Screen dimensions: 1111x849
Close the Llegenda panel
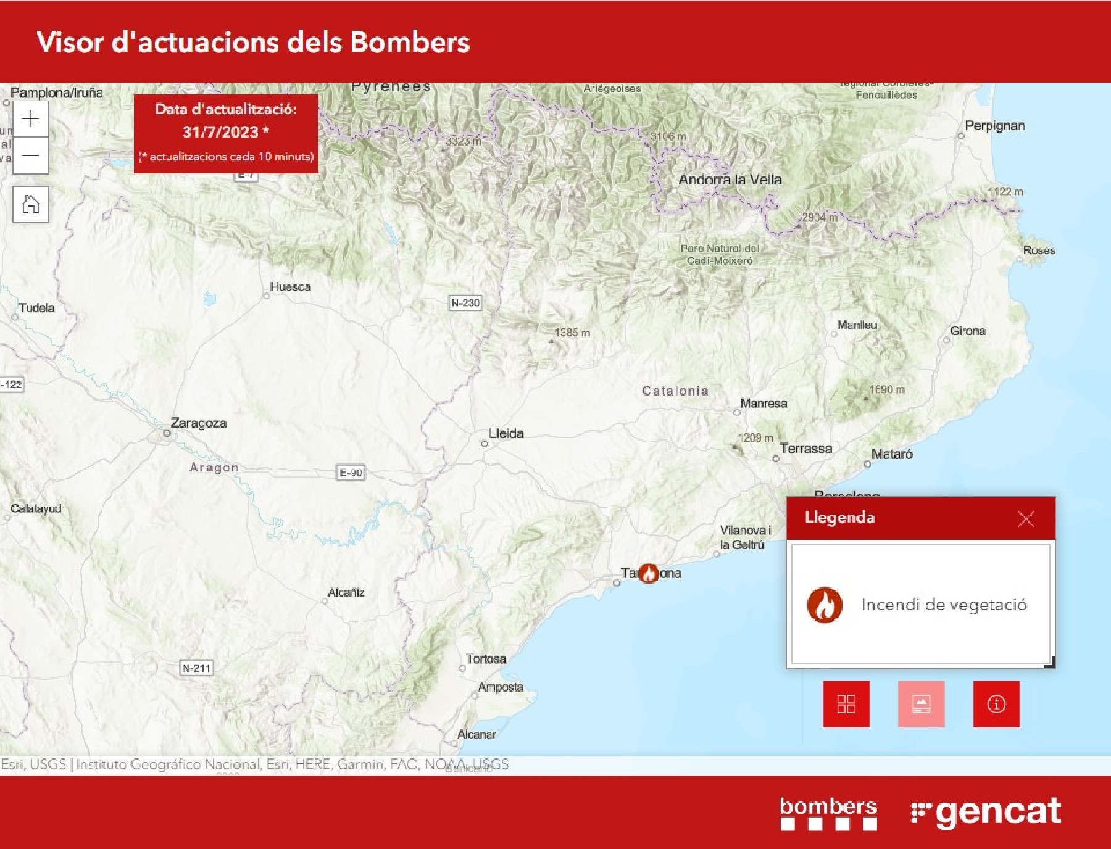click(x=1026, y=519)
